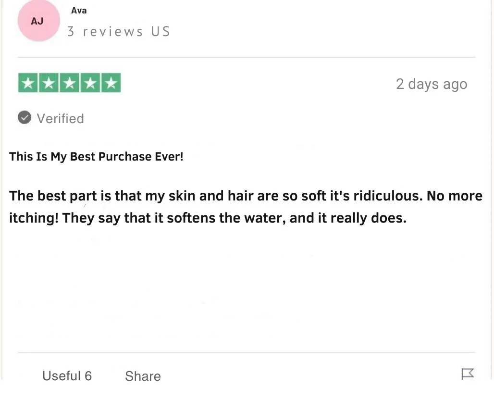Image resolution: width=494 pixels, height=399 pixels.
Task: Click the third green star
Action: click(x=70, y=83)
